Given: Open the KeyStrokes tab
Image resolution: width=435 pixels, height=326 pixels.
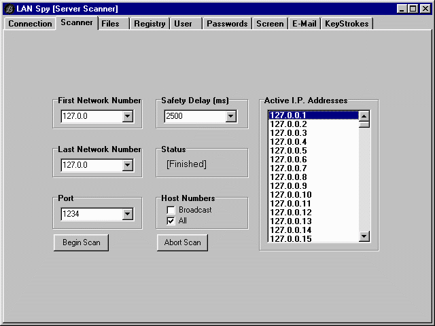Looking at the screenshot, I should coord(347,24).
